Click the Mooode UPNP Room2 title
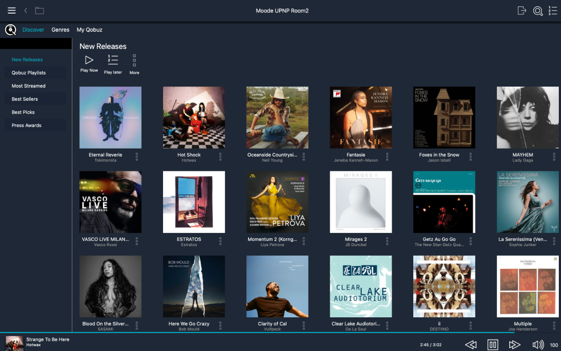Viewport: 561px width, 351px height. 282,10
